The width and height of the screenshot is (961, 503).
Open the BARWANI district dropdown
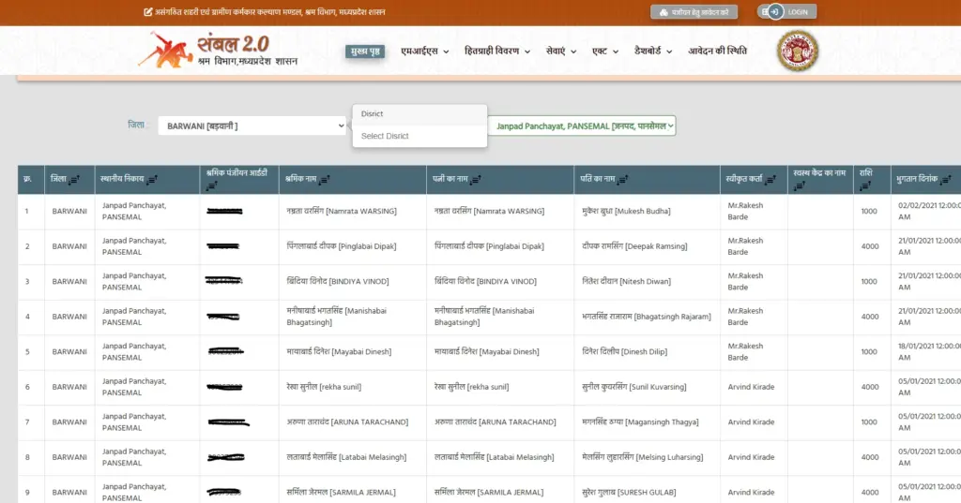tap(252, 126)
